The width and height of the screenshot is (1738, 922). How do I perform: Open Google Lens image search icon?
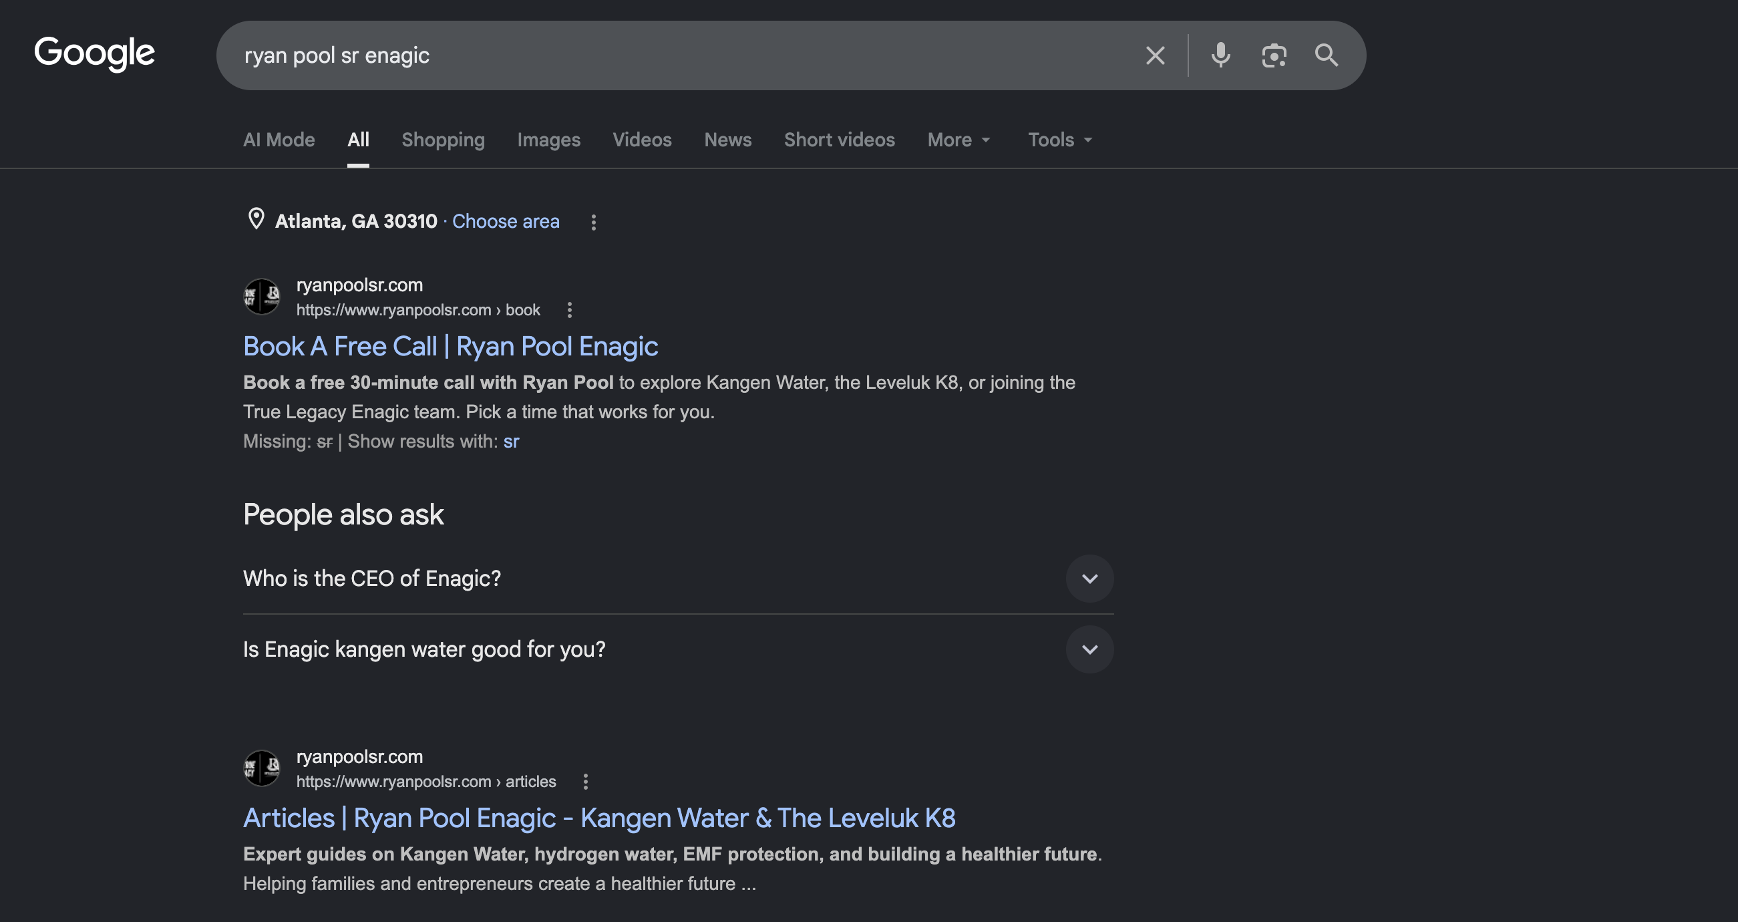click(x=1274, y=55)
